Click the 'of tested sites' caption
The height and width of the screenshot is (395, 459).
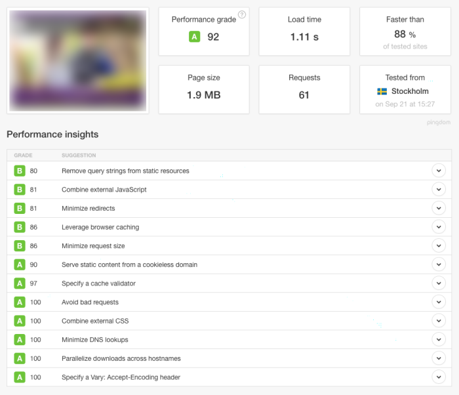pos(405,47)
